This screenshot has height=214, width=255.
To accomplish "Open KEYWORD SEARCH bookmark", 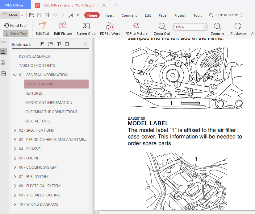I will 35,56.
